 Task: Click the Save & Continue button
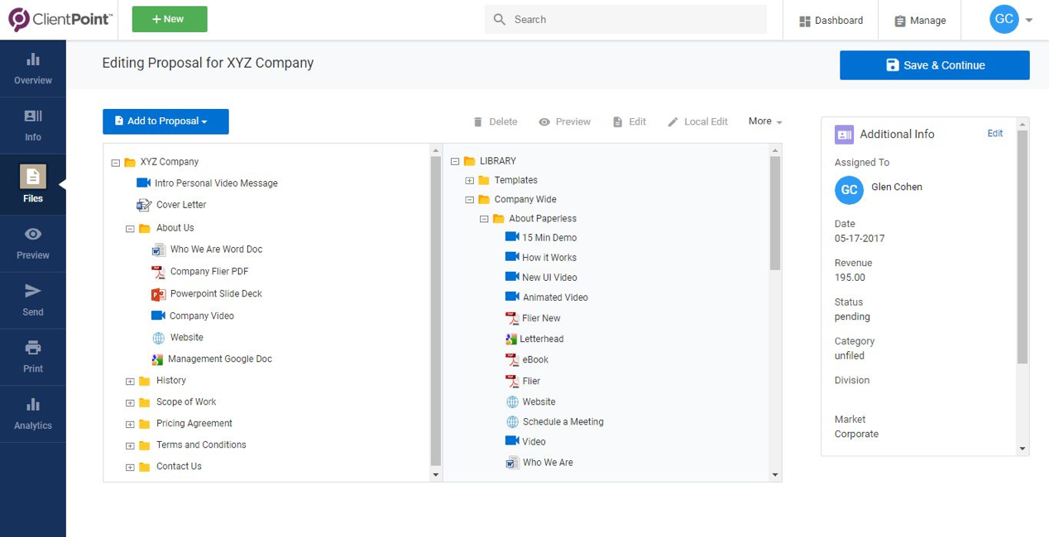pos(934,65)
